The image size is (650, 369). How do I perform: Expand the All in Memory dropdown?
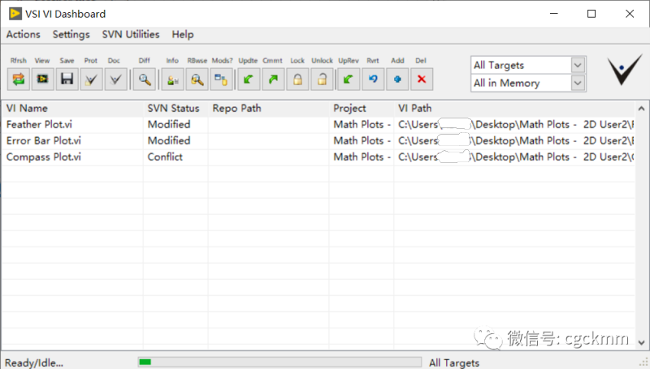coord(578,83)
